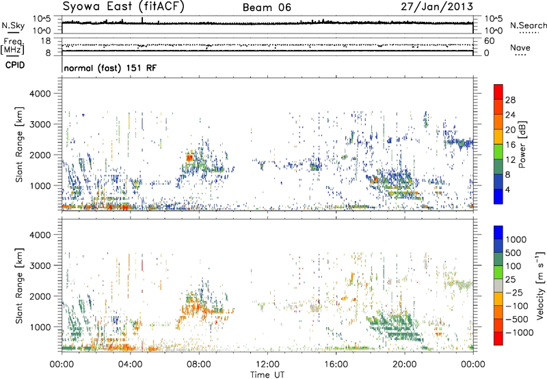
Task: Click the '12' value on power color bar
Action: [x=510, y=160]
